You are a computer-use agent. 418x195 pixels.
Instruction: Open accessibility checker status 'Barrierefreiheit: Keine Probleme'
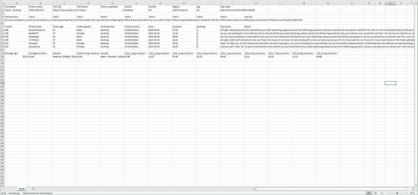(38, 193)
